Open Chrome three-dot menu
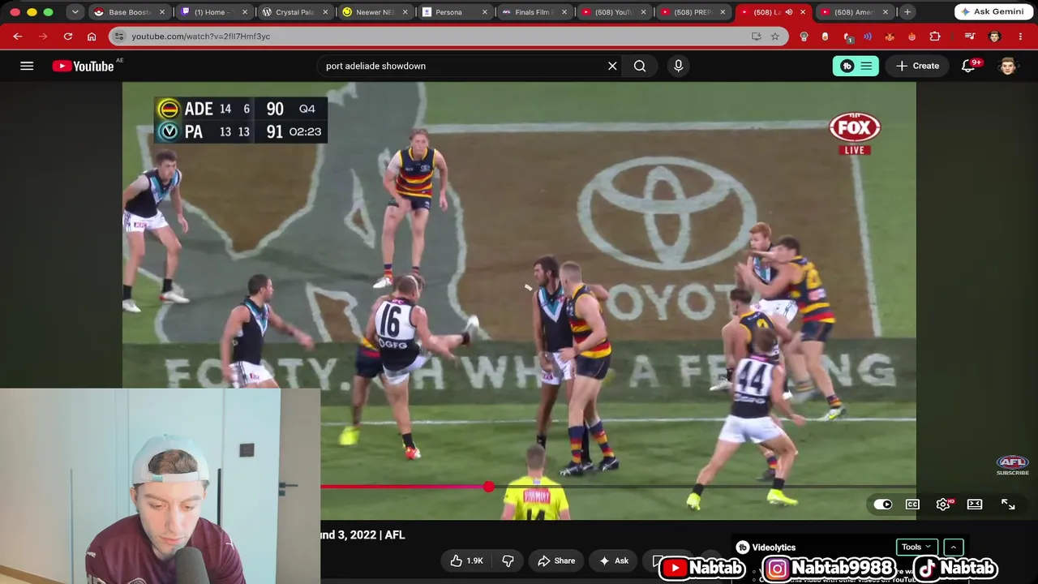Image resolution: width=1038 pixels, height=584 pixels. (x=1020, y=36)
